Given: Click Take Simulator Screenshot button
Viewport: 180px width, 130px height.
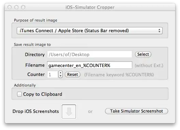Looking at the screenshot, I should point(136,111).
